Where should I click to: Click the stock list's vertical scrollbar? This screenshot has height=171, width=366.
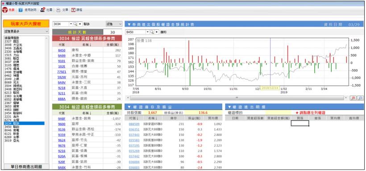47,99
